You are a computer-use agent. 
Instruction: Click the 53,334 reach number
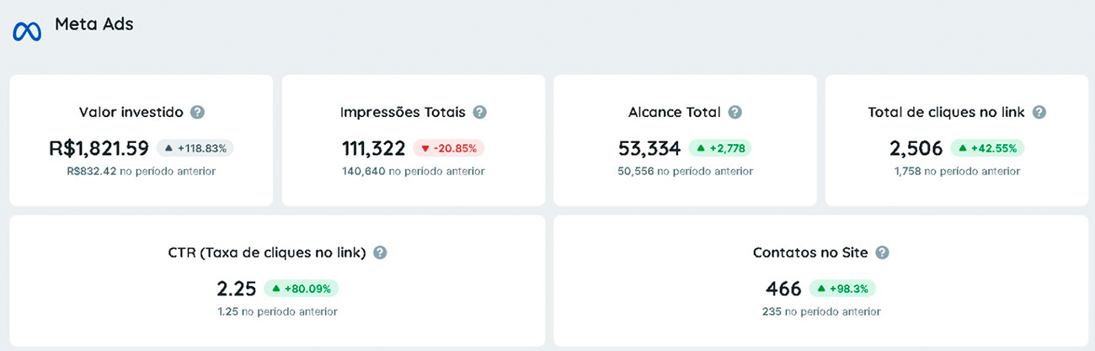pyautogui.click(x=649, y=148)
